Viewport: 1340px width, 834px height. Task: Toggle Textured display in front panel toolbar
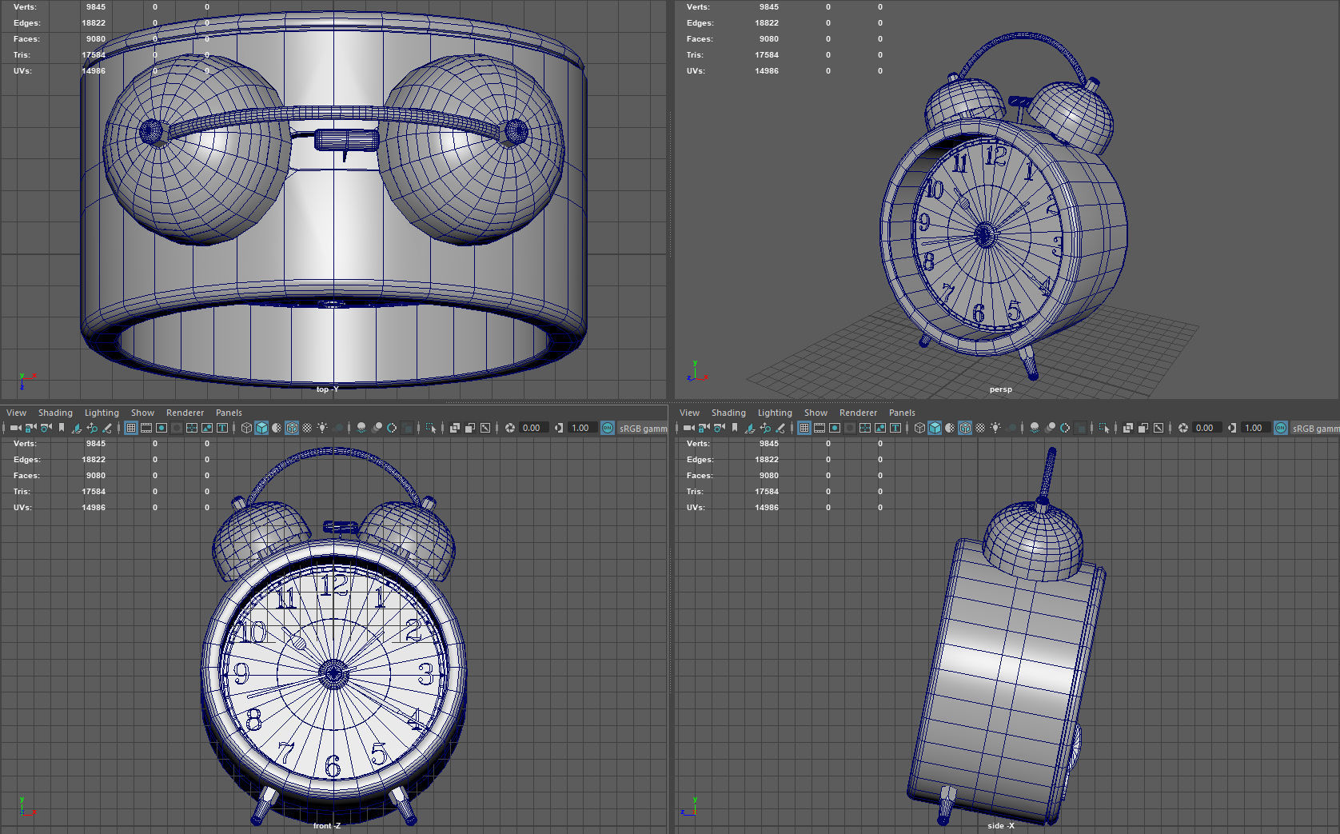coord(306,428)
